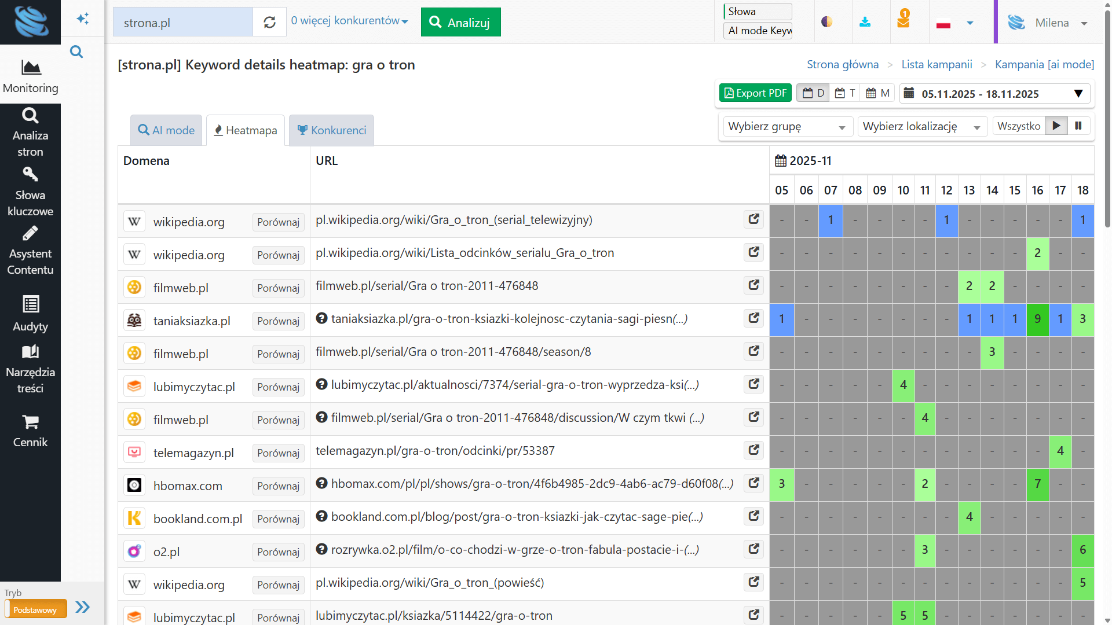Image resolution: width=1112 pixels, height=625 pixels.
Task: Click the download icon in top bar
Action: tap(865, 22)
